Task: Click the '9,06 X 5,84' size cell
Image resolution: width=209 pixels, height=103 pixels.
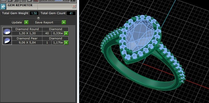Action: [x=27, y=42]
